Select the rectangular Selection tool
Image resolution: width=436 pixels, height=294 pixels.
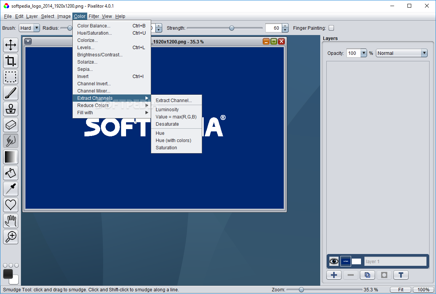tap(11, 77)
